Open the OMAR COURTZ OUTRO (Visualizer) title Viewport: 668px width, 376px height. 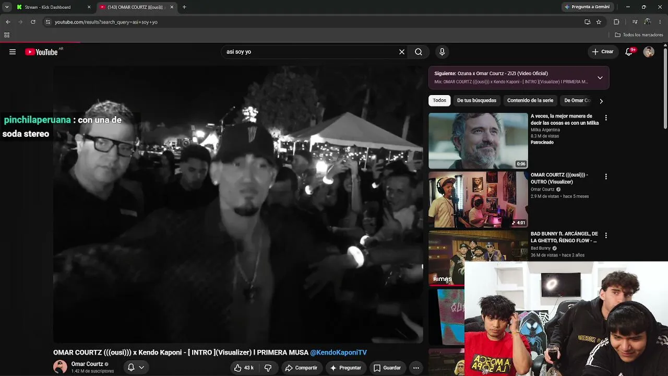pyautogui.click(x=559, y=178)
